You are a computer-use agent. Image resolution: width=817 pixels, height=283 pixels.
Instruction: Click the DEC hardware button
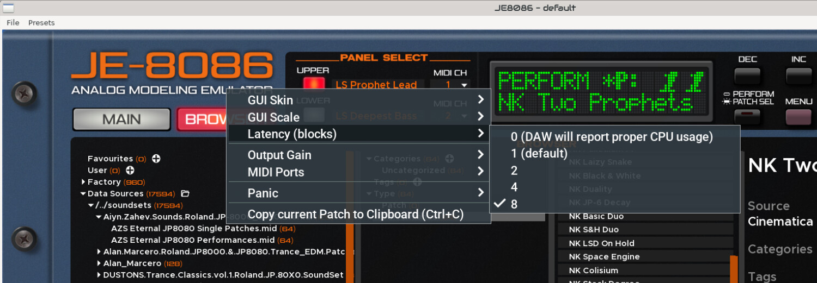point(747,77)
